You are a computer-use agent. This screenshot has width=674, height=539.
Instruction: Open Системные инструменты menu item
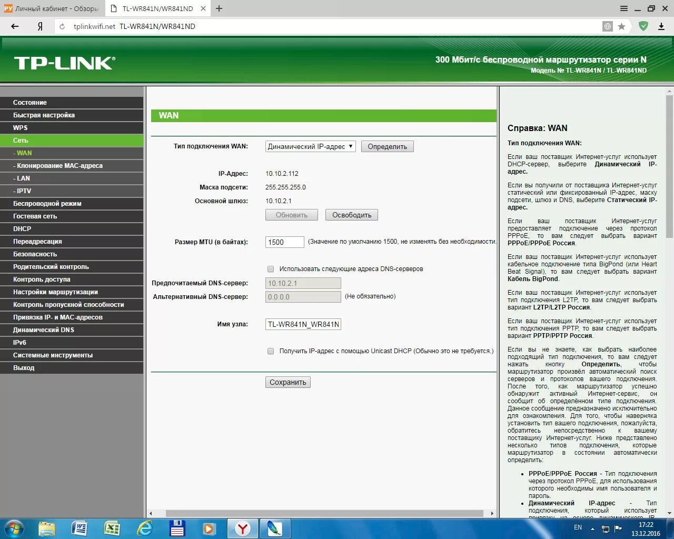pos(72,355)
